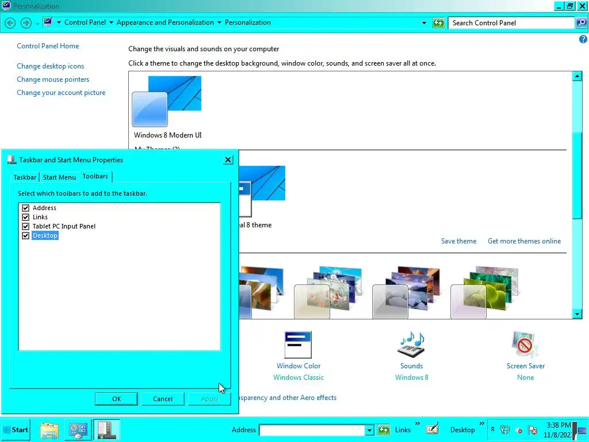Click in the Search Control Panel field
Image resolution: width=589 pixels, height=442 pixels.
(512, 23)
